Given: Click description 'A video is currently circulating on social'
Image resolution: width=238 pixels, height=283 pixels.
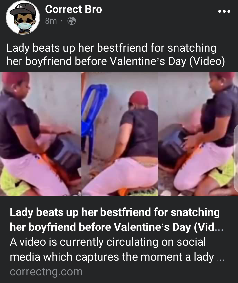Looking at the screenshot, I should coord(108,242).
